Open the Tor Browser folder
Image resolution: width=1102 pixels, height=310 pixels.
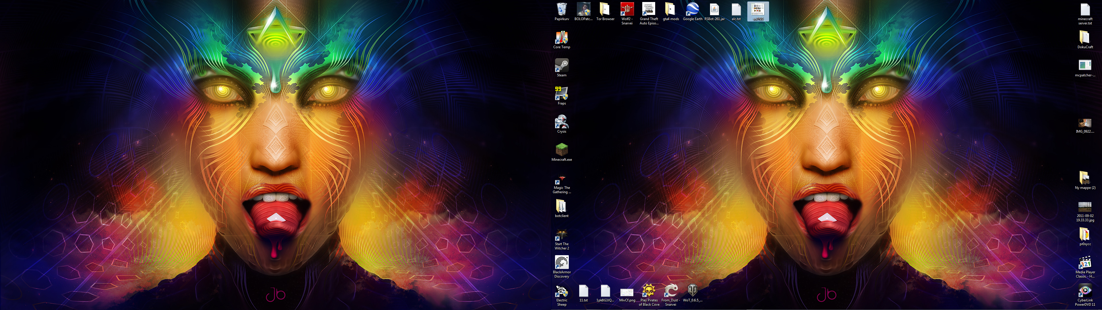point(605,11)
